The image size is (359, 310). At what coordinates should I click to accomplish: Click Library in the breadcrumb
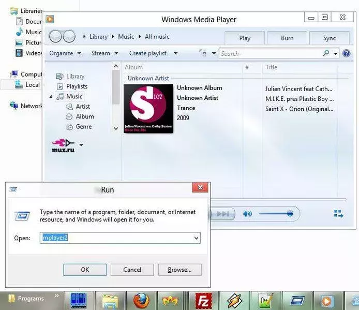[98, 37]
